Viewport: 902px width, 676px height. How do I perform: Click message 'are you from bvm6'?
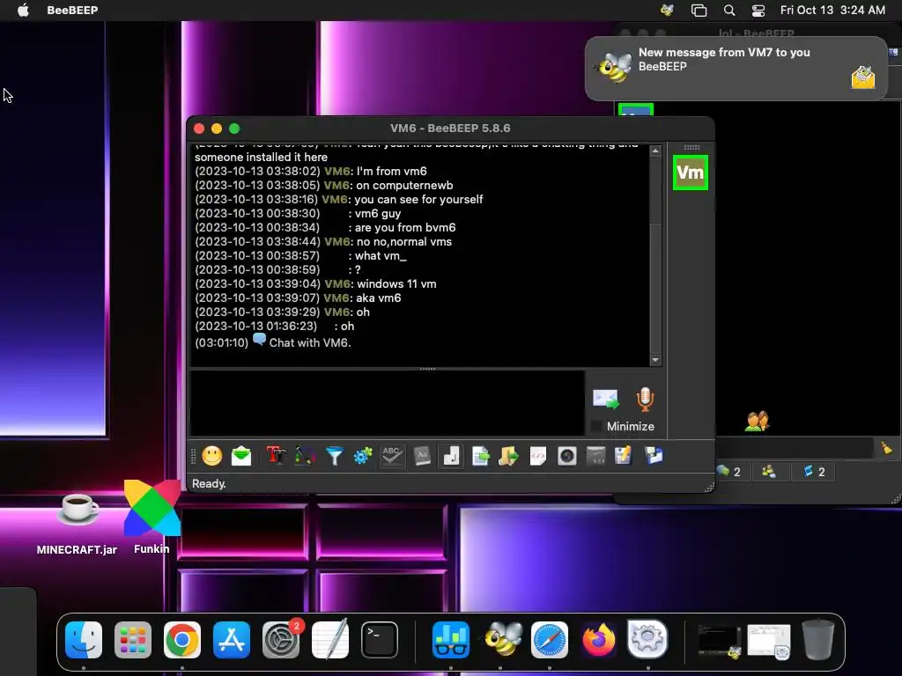coord(405,228)
